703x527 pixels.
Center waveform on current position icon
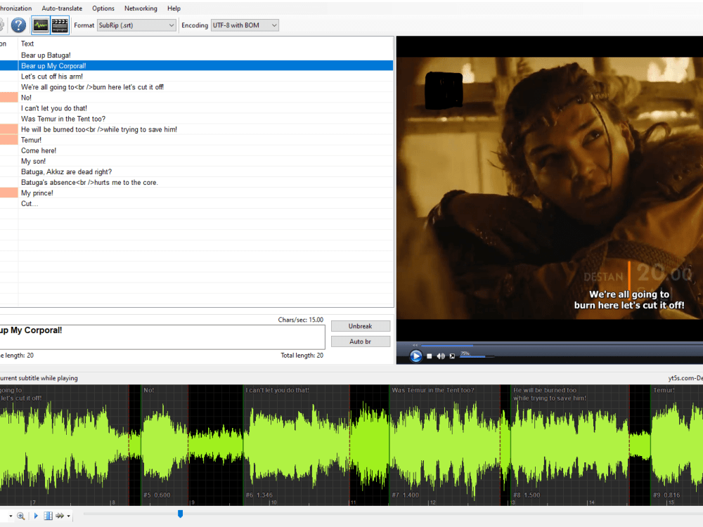(48, 516)
